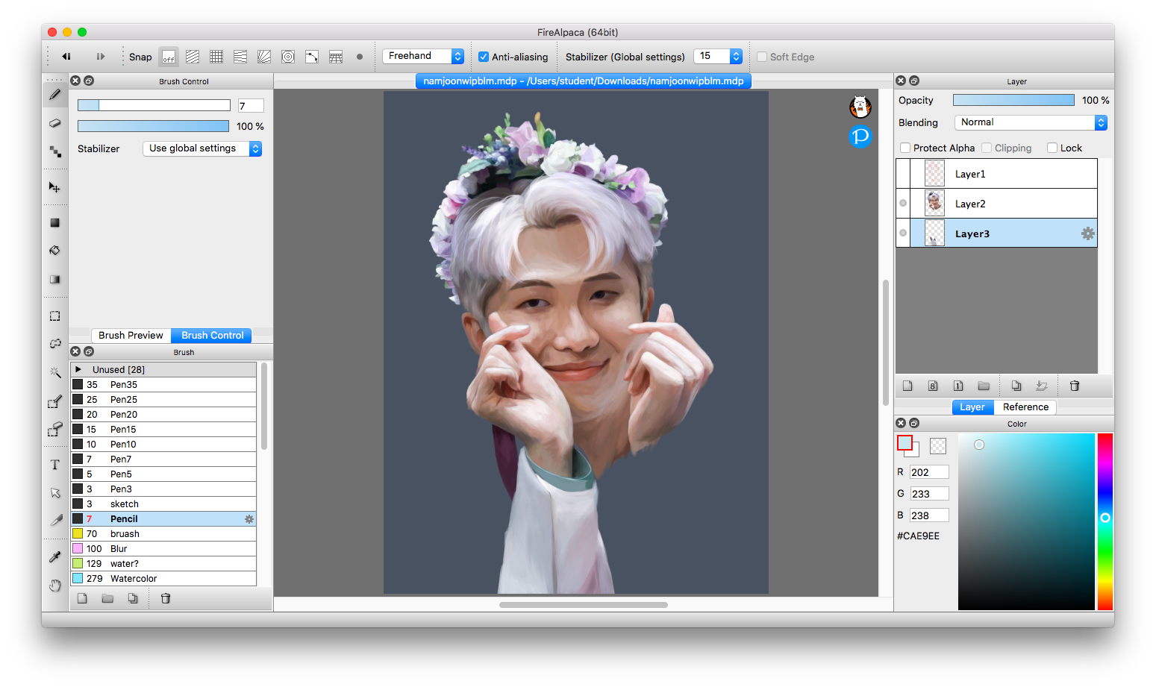Screen dimensions: 1156x687
Task: Switch to the transparent color swatch
Action: click(x=938, y=446)
